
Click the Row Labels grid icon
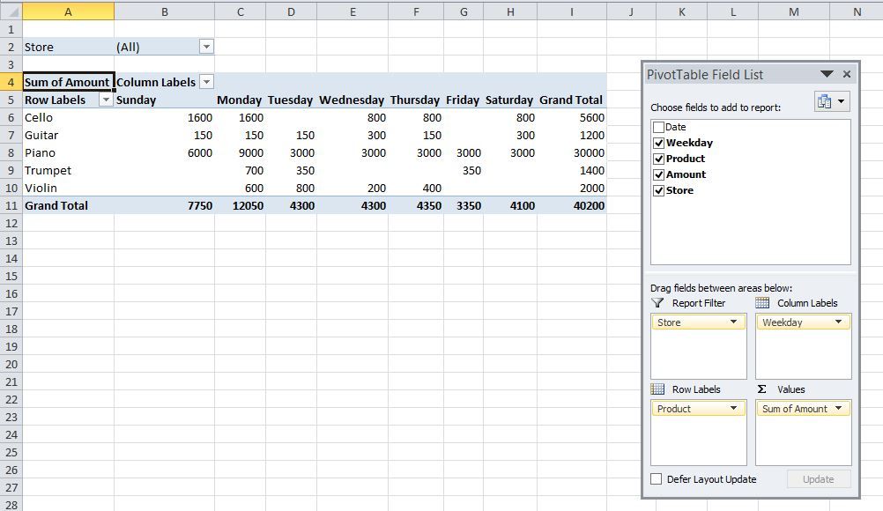659,389
